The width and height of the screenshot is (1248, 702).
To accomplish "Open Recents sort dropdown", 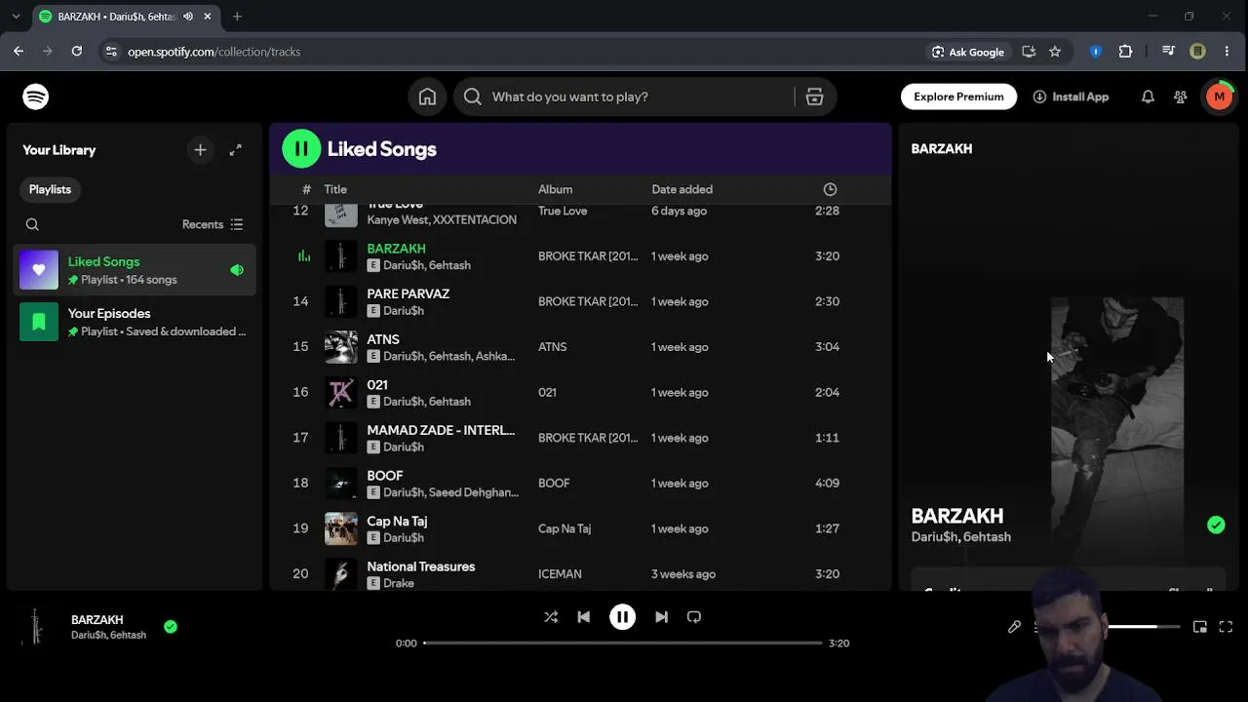I will (x=213, y=224).
